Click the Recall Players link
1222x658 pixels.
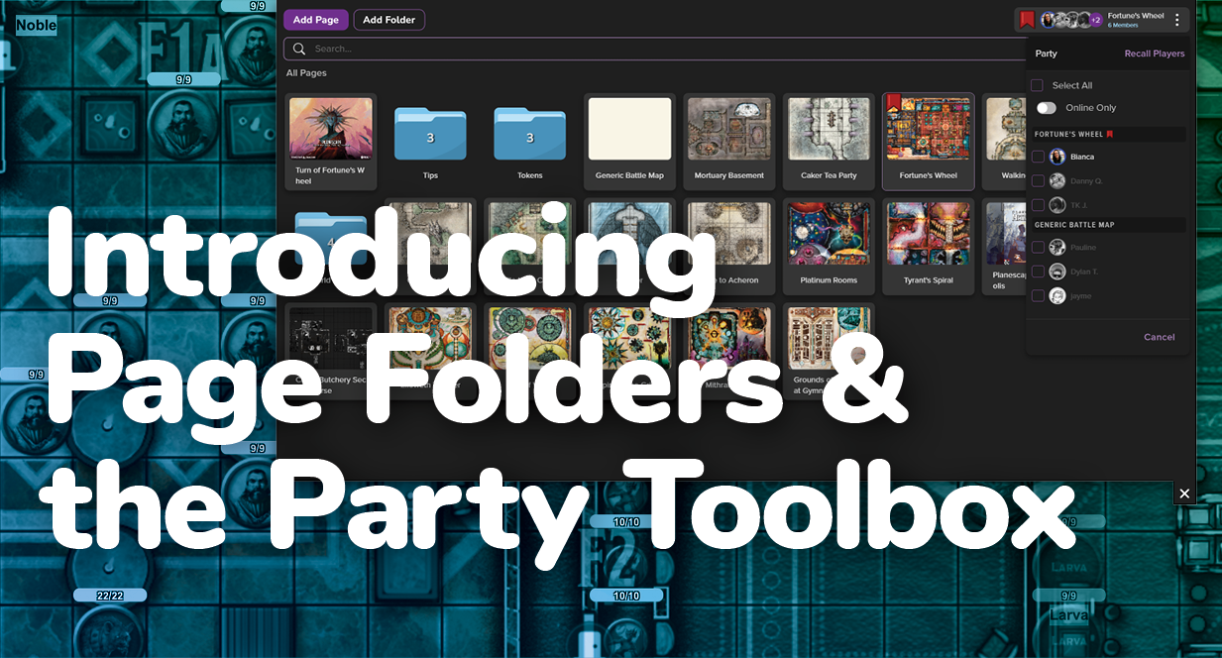pos(1154,53)
